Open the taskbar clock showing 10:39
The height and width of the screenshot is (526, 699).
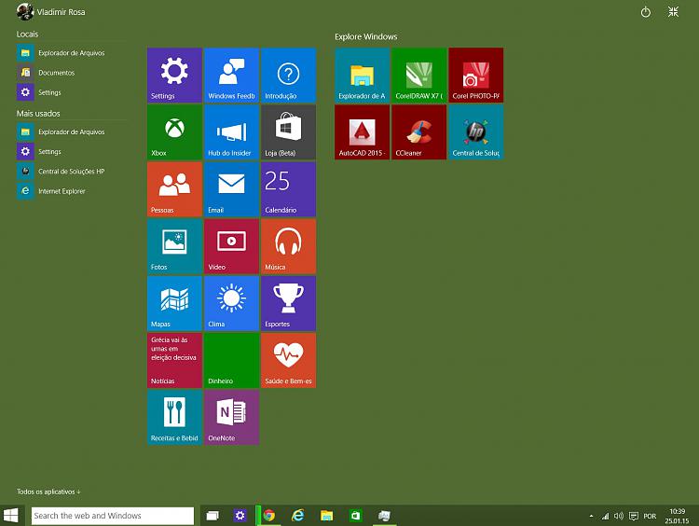point(677,516)
